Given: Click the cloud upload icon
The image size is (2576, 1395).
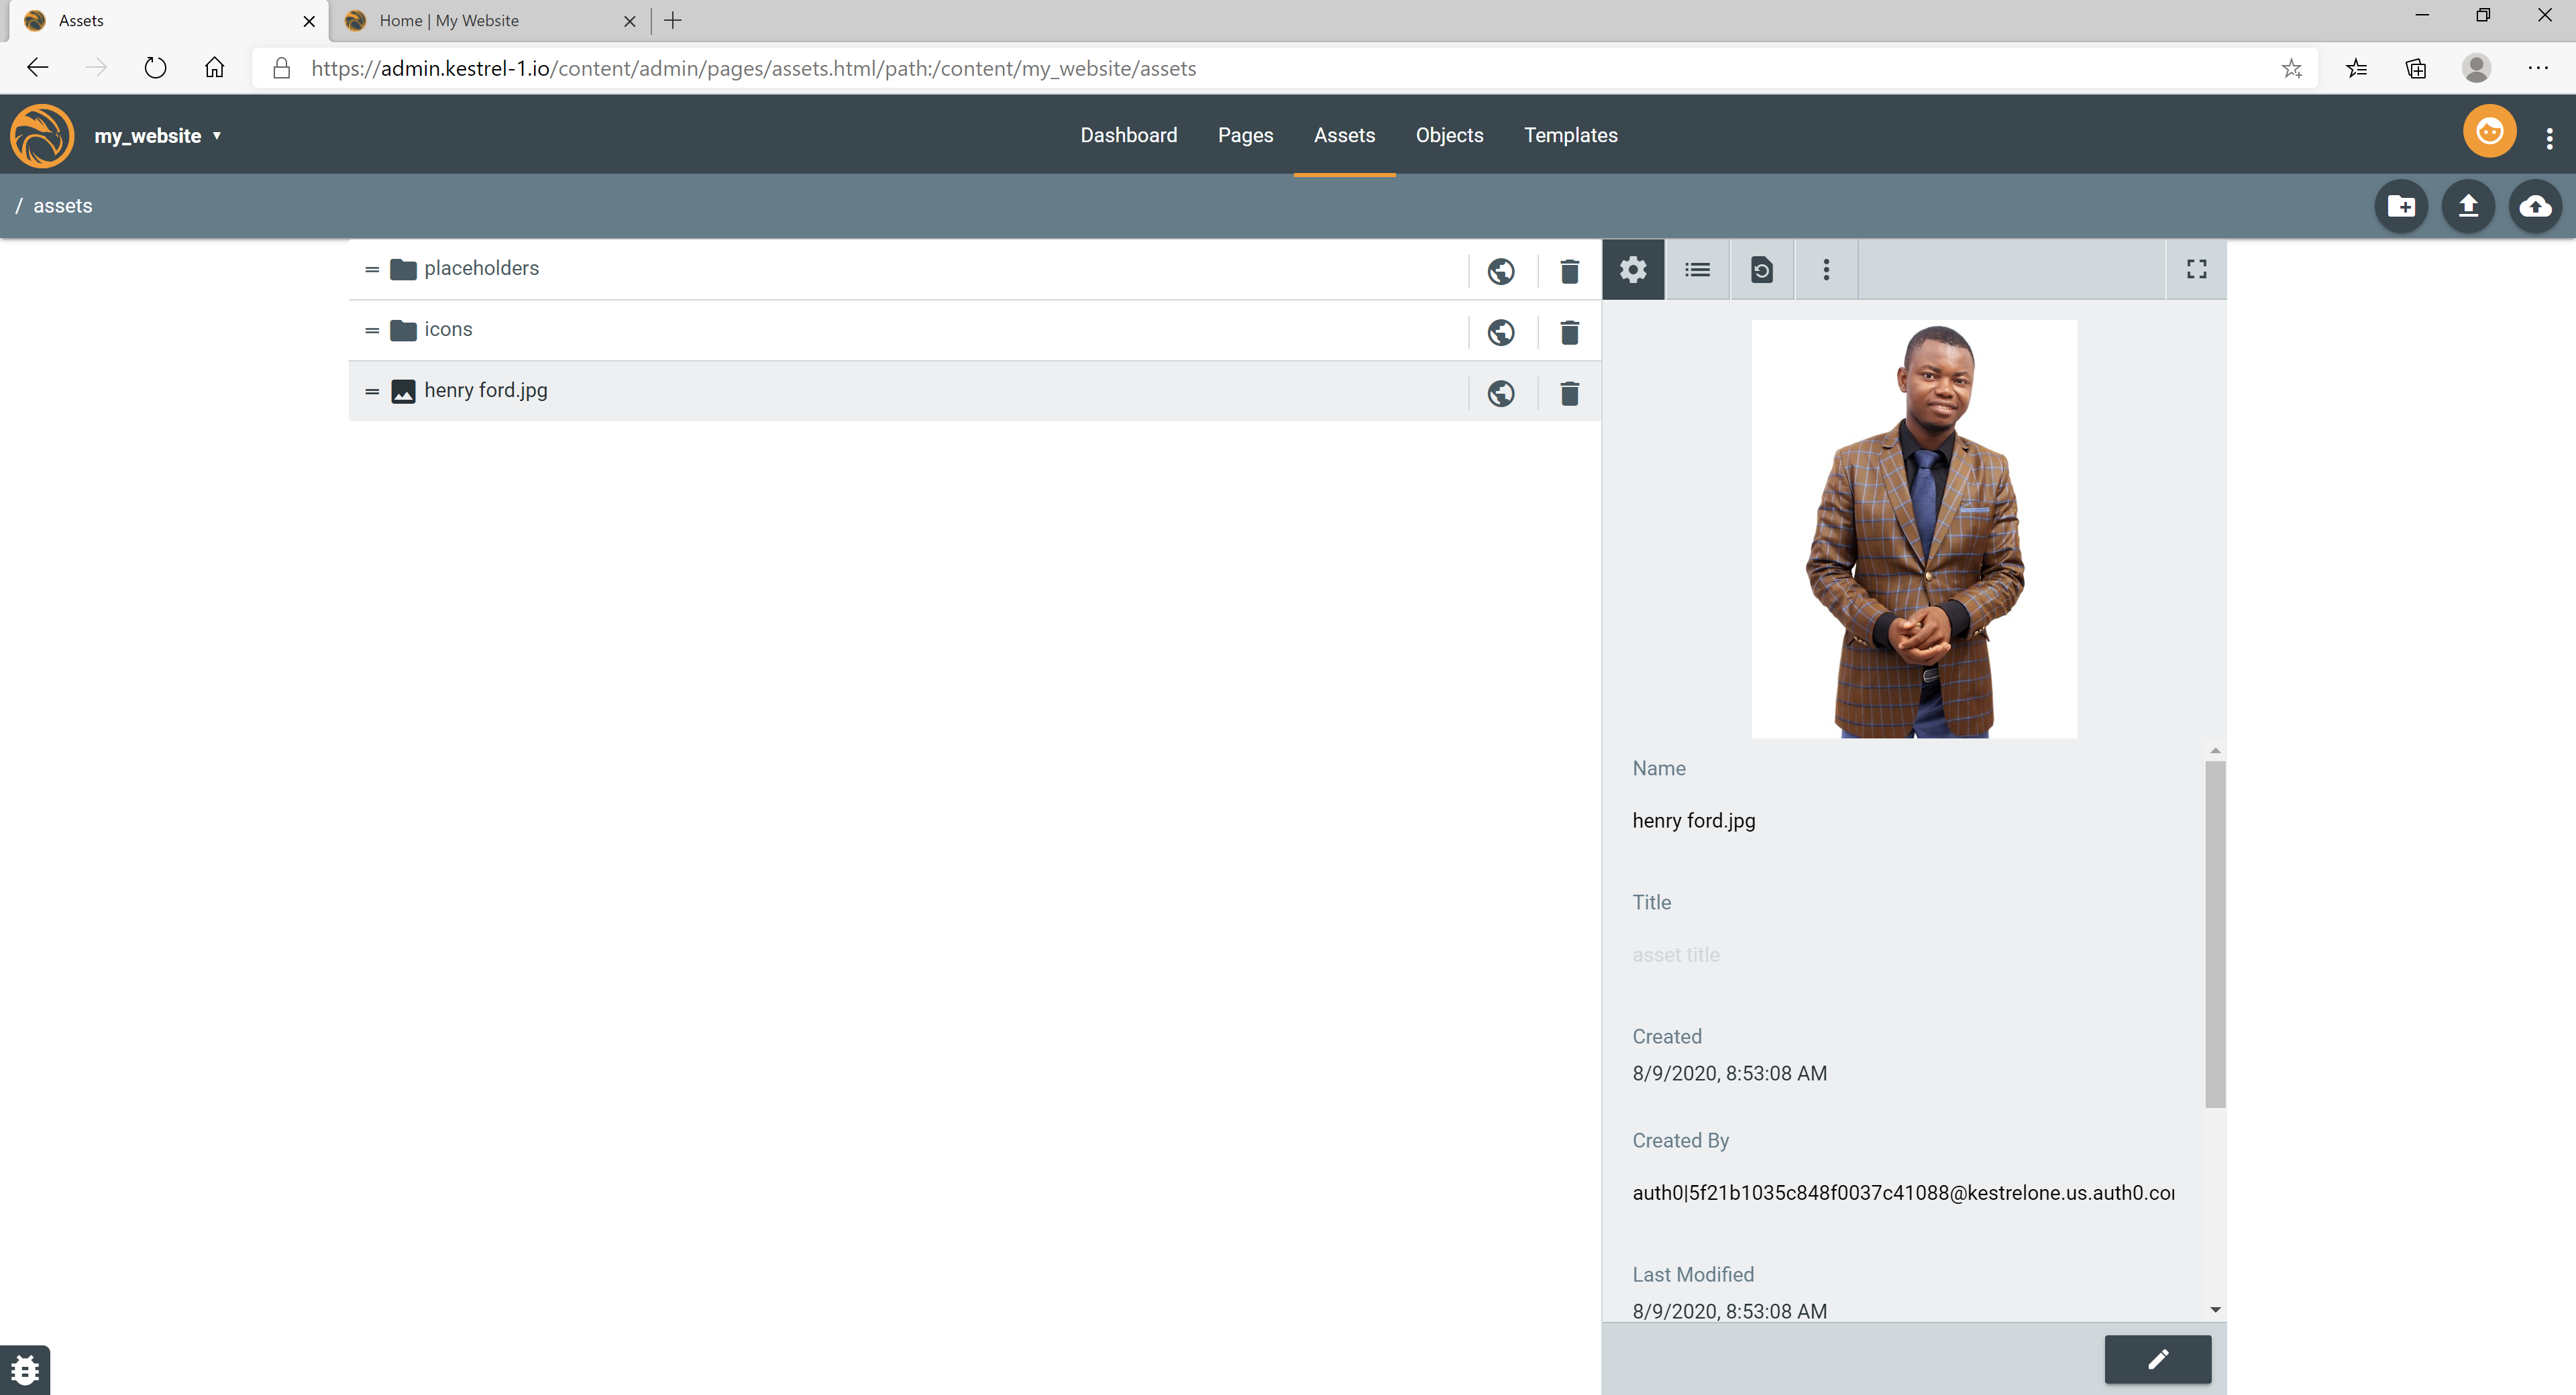Looking at the screenshot, I should (2535, 206).
